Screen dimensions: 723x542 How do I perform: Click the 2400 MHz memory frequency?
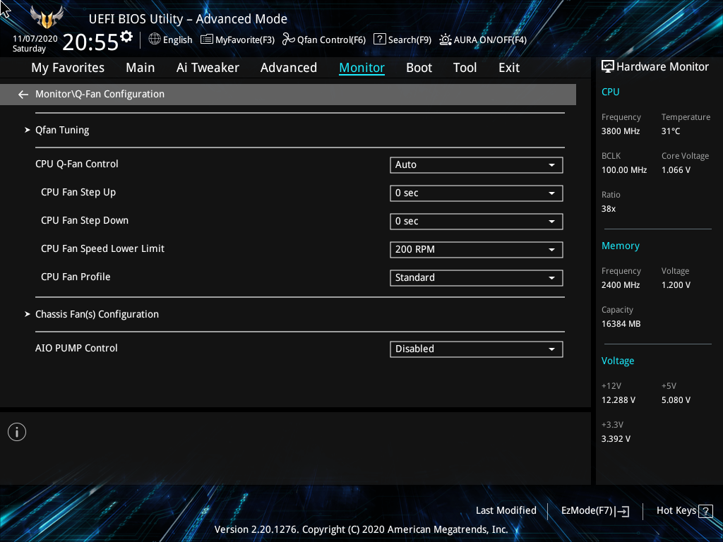[621, 285]
